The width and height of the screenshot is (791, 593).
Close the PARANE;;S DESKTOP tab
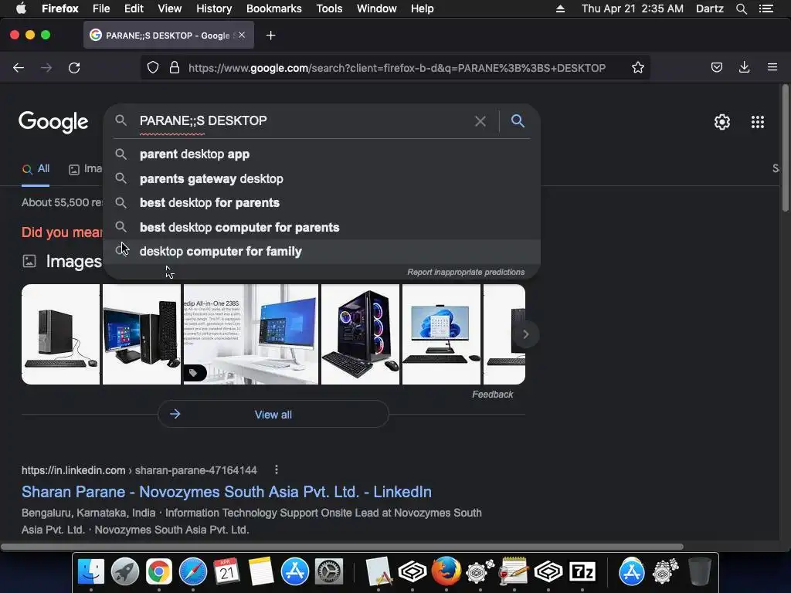point(242,35)
